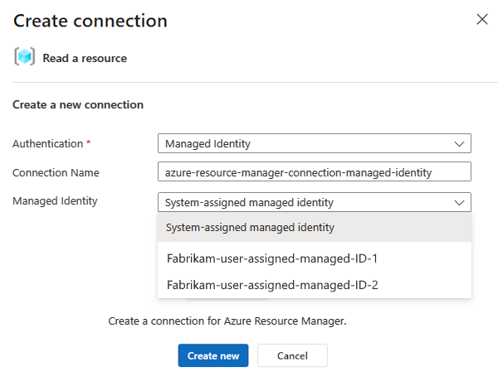
Task: Click the Create new button
Action: coord(213,355)
